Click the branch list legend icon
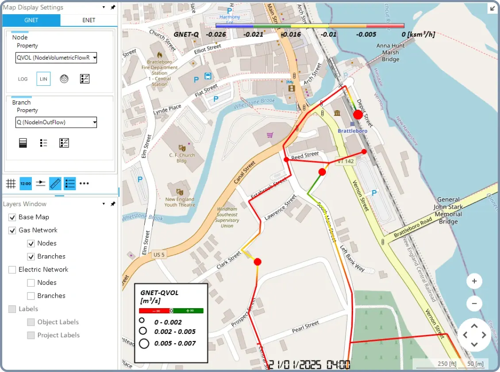Screen dimensions: 500x372 point(44,143)
